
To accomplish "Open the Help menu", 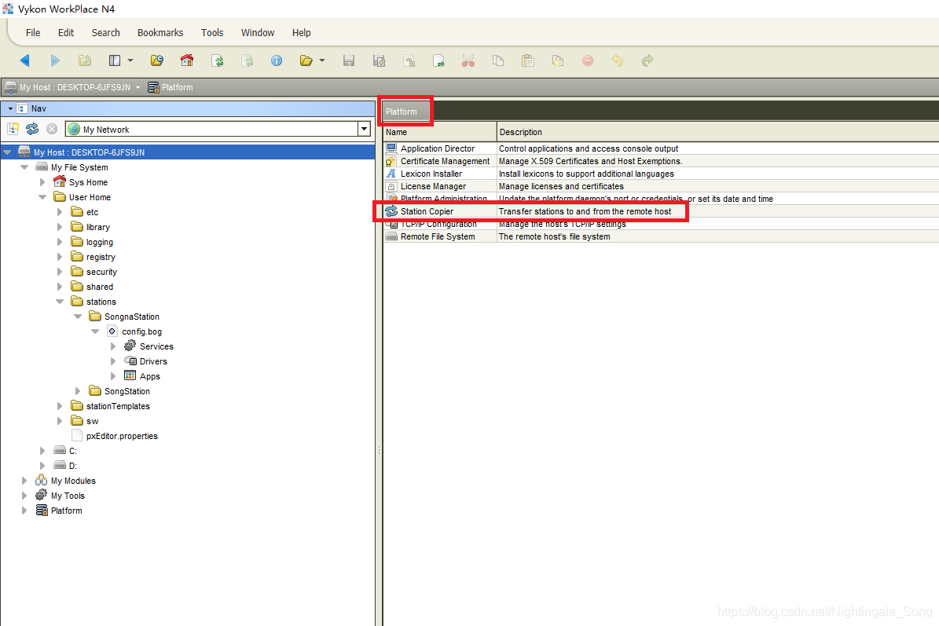I will [301, 33].
